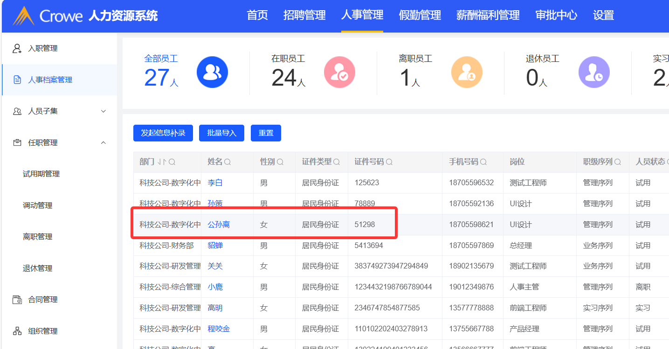This screenshot has height=349, width=669.
Task: Click the search icon in 手机号码 column header
Action: (483, 162)
